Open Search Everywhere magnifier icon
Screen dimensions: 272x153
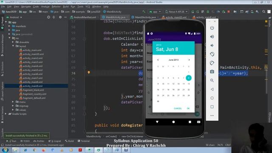263,11
